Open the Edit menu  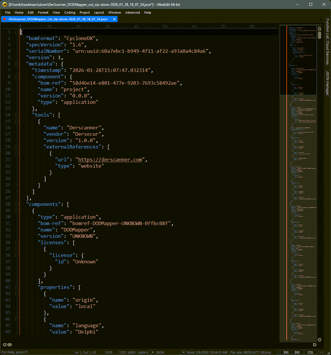coord(31,12)
